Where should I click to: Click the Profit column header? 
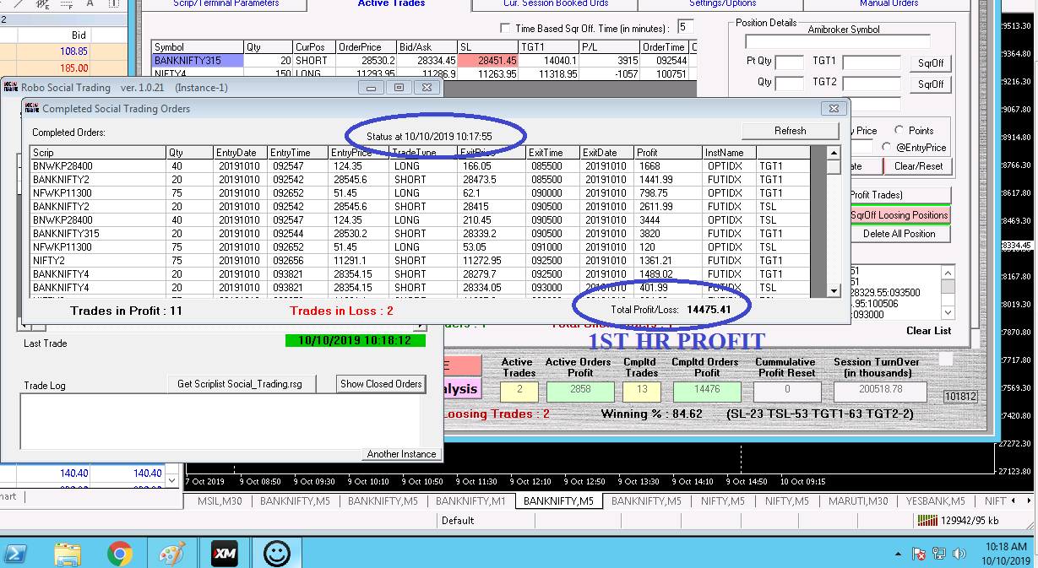[669, 153]
